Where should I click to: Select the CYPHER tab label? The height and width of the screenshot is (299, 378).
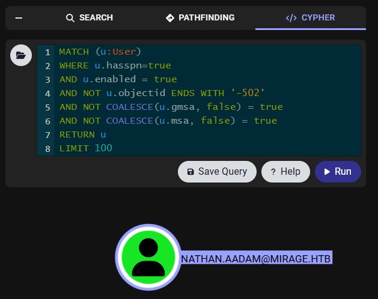pos(319,18)
